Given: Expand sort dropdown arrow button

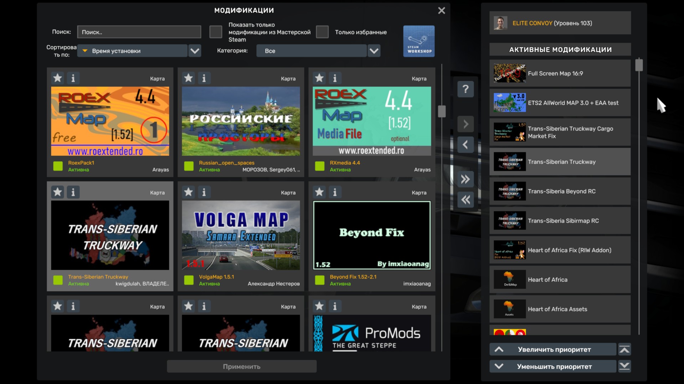Looking at the screenshot, I should (195, 51).
